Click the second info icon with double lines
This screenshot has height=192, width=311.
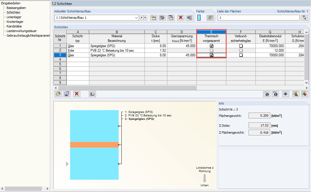click(x=275, y=94)
